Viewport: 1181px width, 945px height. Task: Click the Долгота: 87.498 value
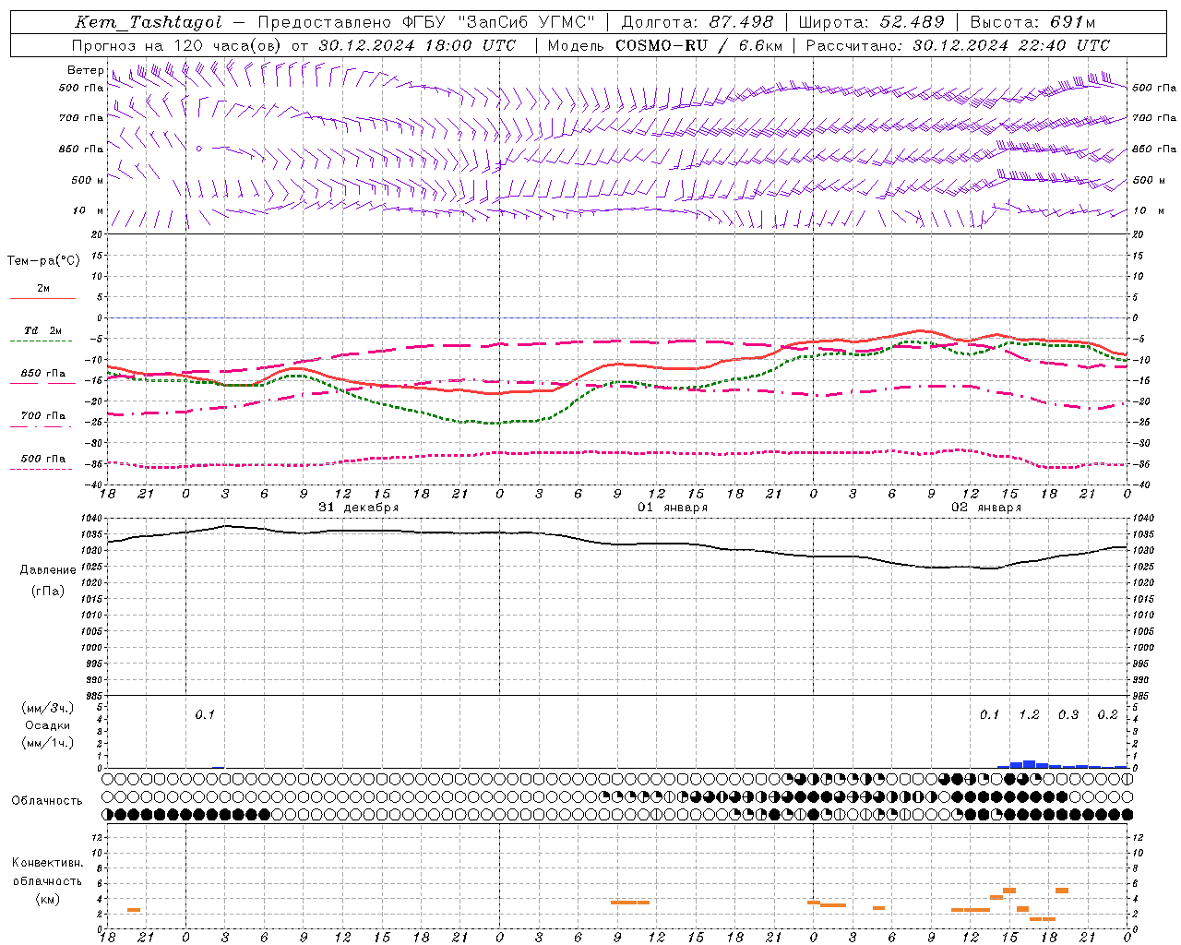click(698, 23)
